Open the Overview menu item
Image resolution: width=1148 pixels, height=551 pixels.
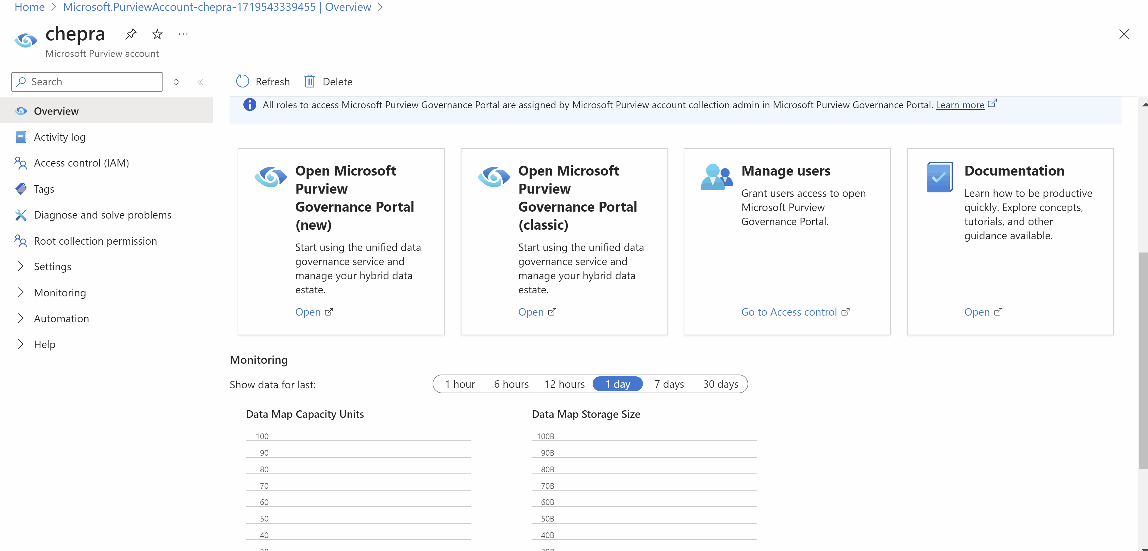point(106,111)
